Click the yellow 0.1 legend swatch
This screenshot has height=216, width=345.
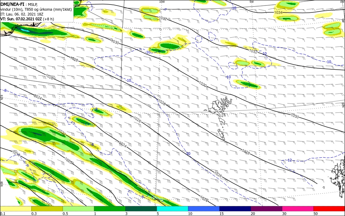coord(16,209)
